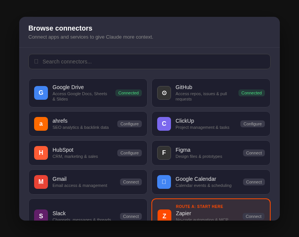Click the purple ClickUp 'C' icon
This screenshot has width=299, height=237.
pyautogui.click(x=164, y=124)
